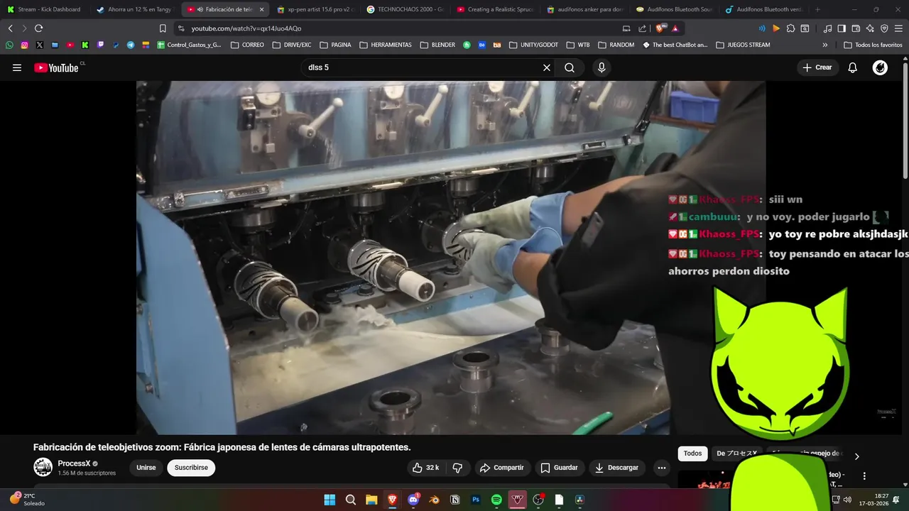
Task: Save the video with Guardar
Action: pos(560,468)
